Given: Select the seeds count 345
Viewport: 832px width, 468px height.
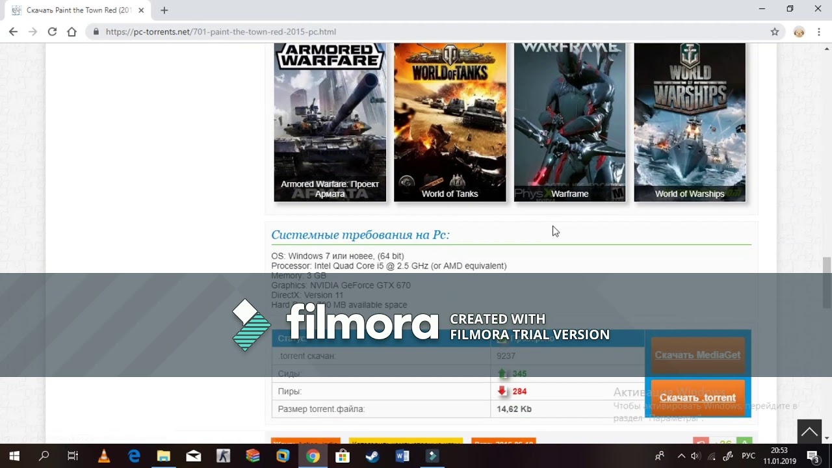Looking at the screenshot, I should (519, 374).
